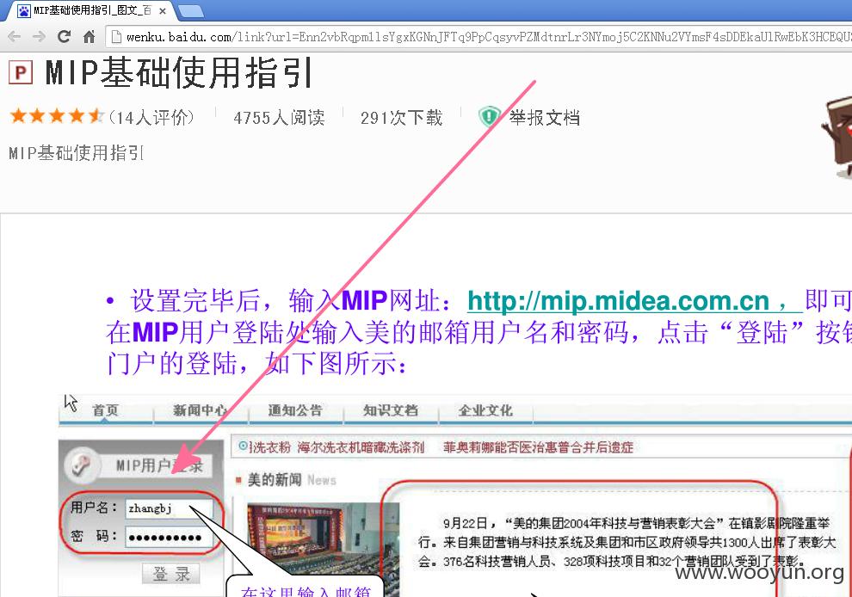Click the key icon beside MIP用户登录
The image size is (852, 597).
[x=82, y=465]
